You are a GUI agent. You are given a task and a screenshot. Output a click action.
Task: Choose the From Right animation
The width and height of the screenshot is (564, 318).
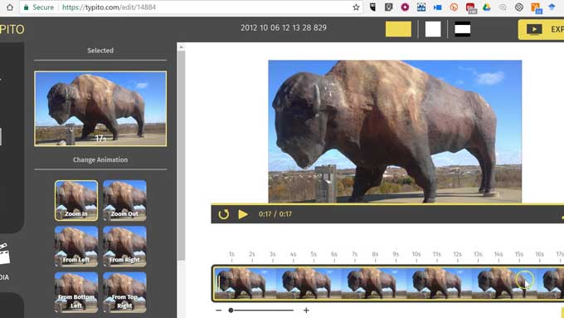pos(124,247)
